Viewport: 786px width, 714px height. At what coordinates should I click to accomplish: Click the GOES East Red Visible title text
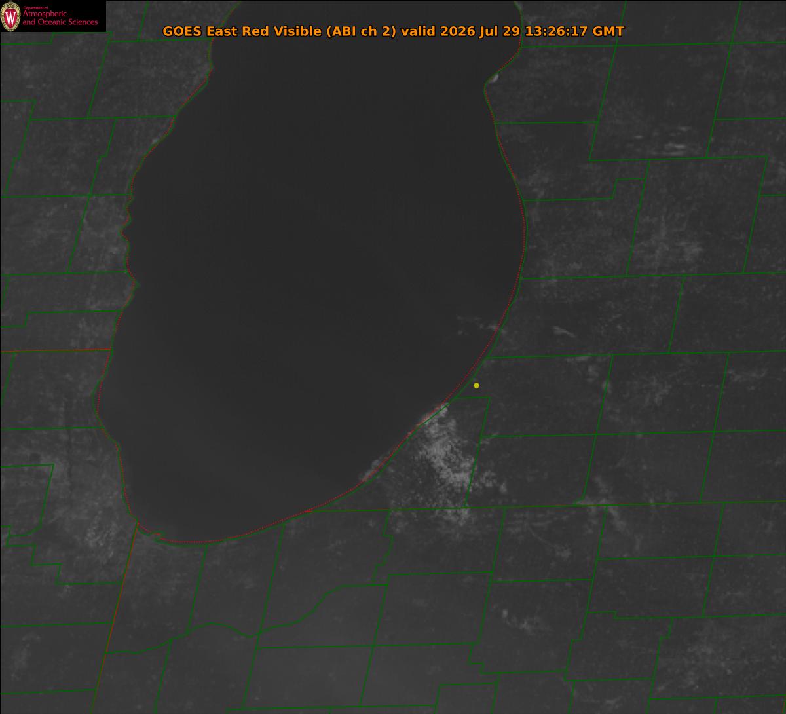click(x=393, y=31)
